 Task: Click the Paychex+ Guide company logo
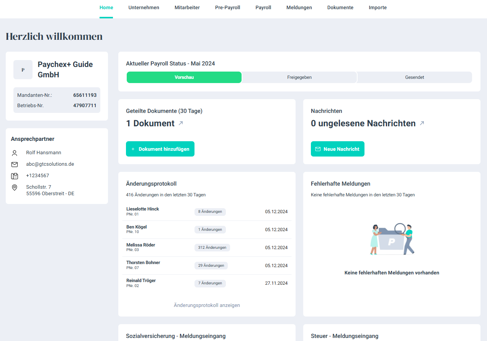23,70
